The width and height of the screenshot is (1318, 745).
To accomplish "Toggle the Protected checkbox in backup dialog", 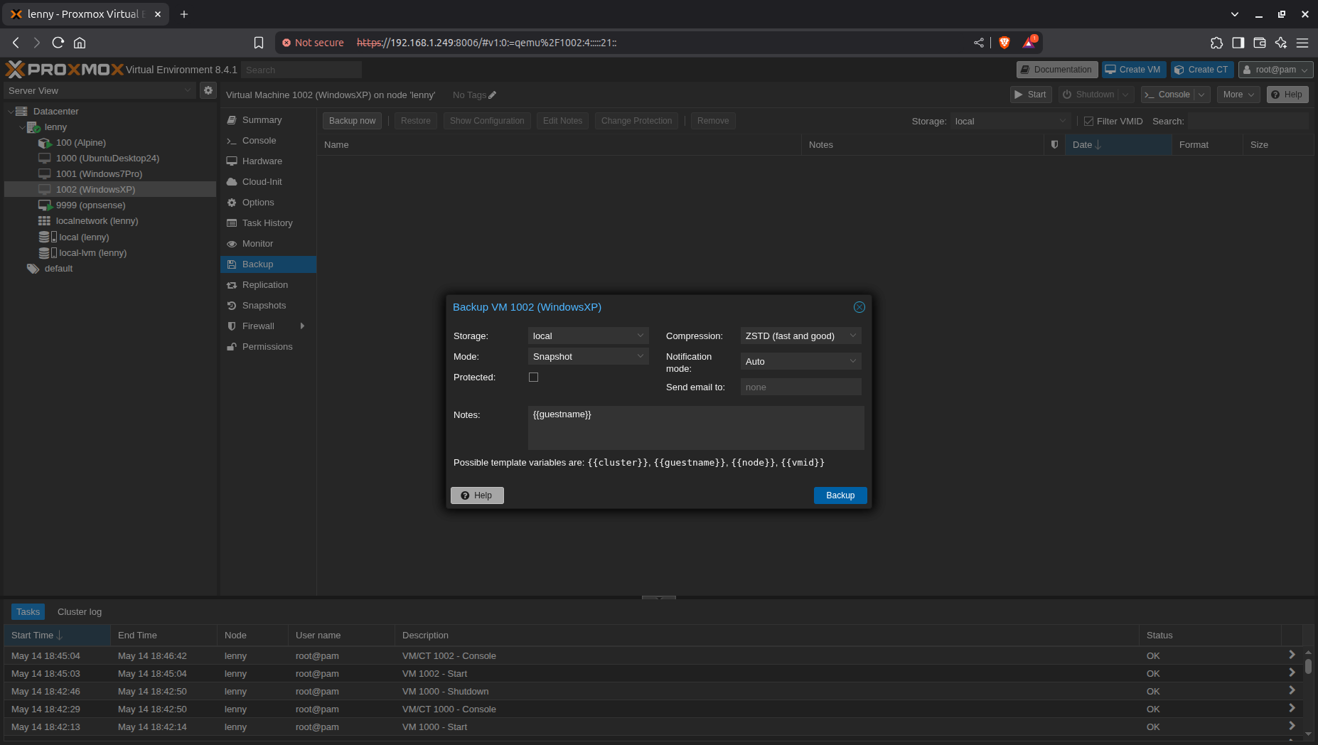I will click(533, 377).
